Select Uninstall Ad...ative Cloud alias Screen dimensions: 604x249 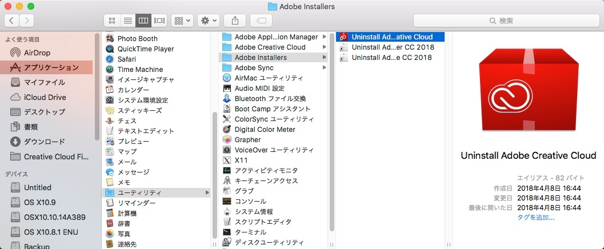coord(390,37)
